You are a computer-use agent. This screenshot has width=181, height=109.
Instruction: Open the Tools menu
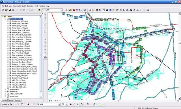click(x=36, y=6)
